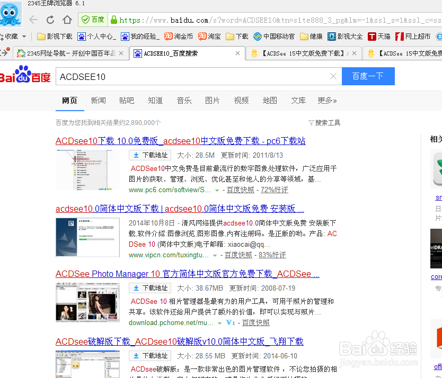The height and width of the screenshot is (378, 442).
Task: Click the Baidu logo above the search box
Action: tap(26, 76)
